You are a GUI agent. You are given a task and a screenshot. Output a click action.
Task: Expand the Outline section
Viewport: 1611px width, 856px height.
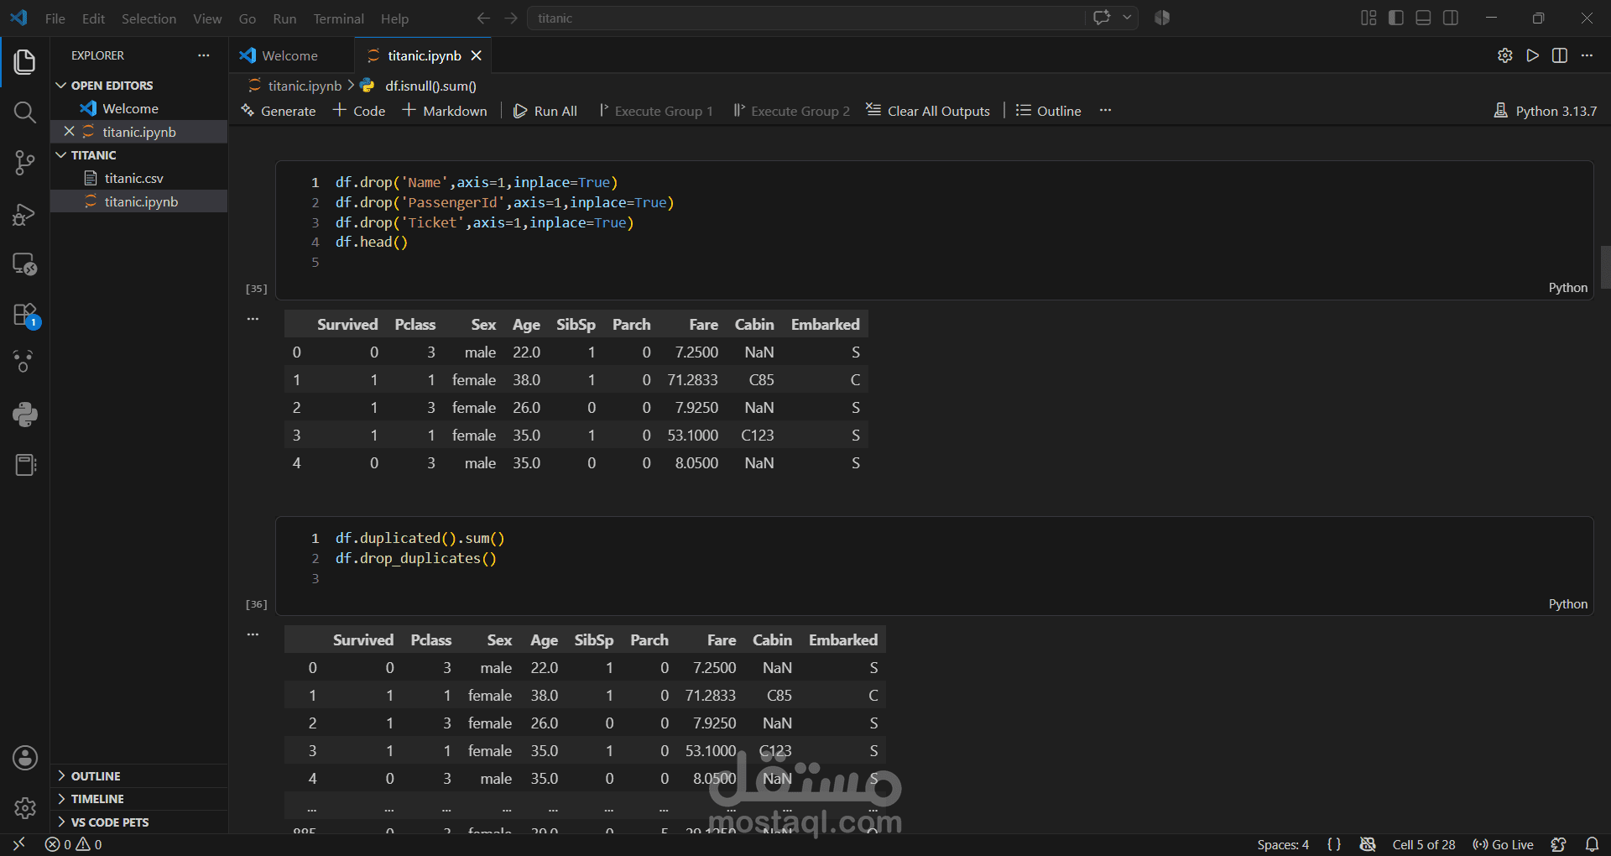tap(138, 776)
